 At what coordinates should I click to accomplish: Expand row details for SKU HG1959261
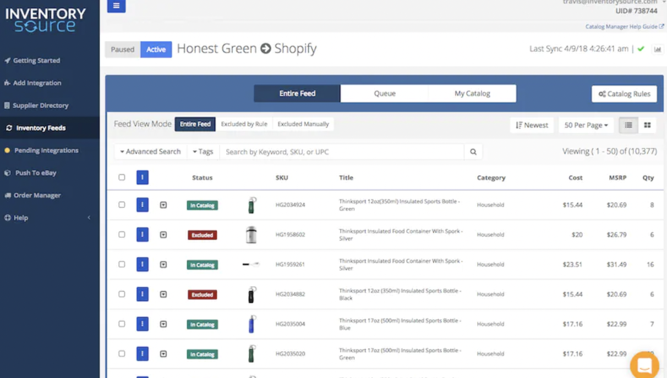click(x=163, y=264)
